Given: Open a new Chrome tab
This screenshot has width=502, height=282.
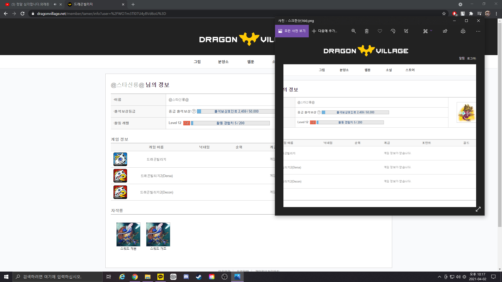Looking at the screenshot, I should point(133,4).
